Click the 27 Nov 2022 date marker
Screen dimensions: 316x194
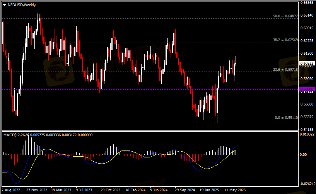tap(36, 190)
